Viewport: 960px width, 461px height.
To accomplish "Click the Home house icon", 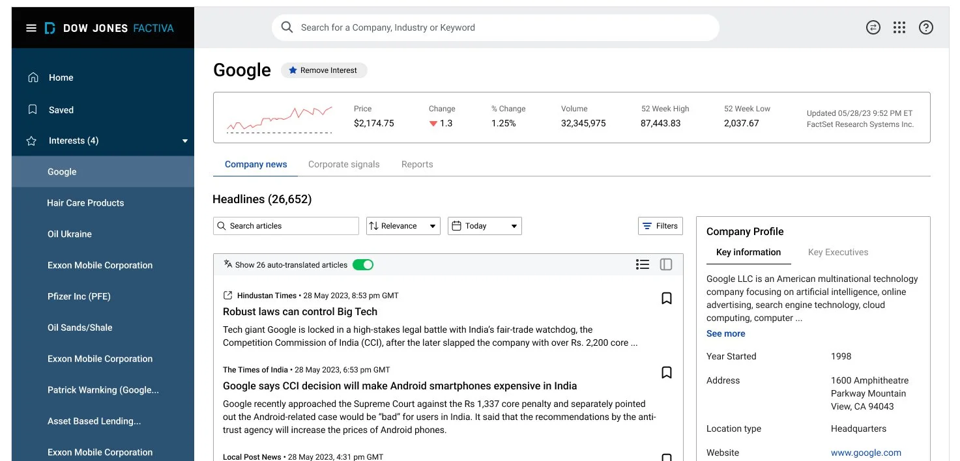I will coord(33,77).
